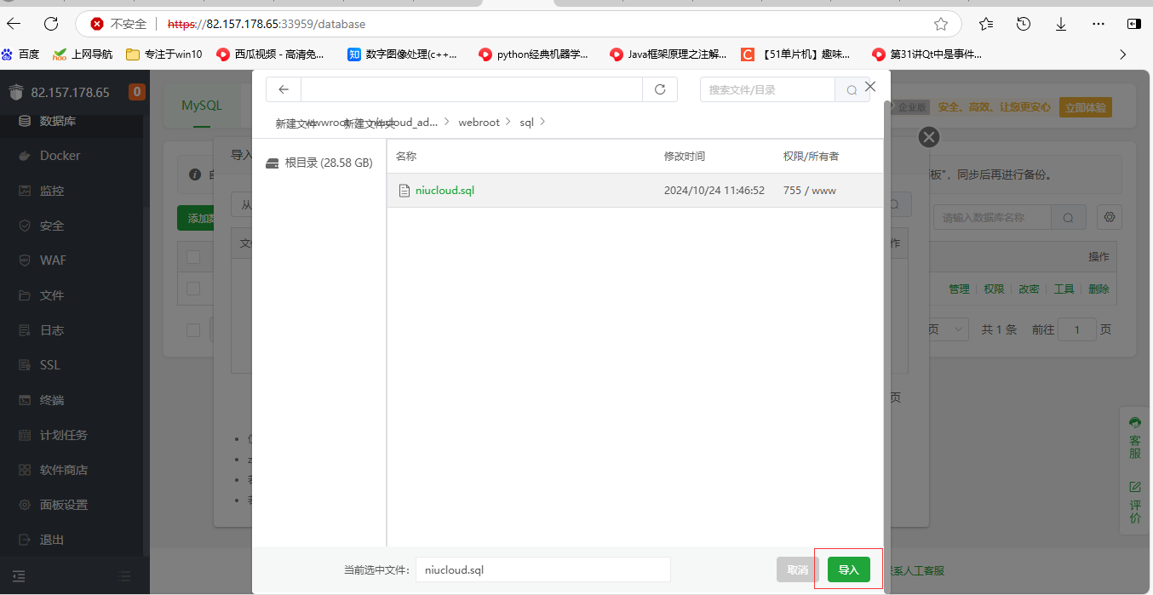Viewport: 1153px width, 595px height.
Task: Open browser history icon
Action: pos(1024,24)
